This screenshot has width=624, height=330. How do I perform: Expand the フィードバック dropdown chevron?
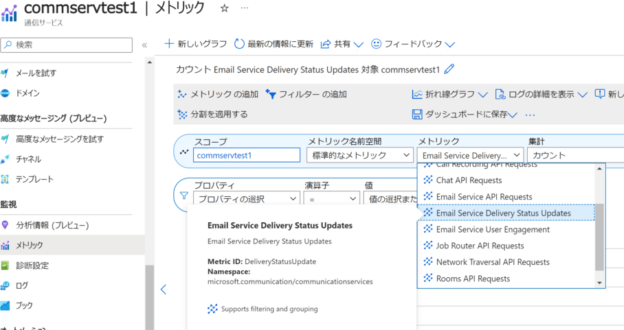tap(449, 45)
